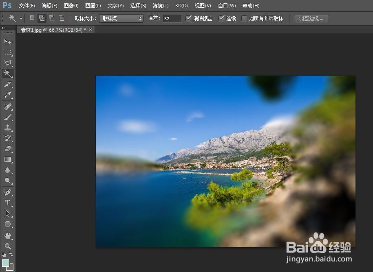Viewport: 373px width, 272px height.
Task: Swap foreground and background colors
Action: click(11, 255)
